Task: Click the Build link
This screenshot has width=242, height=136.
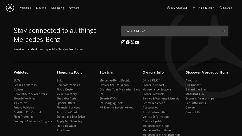Action: pyautogui.click(x=60, y=80)
